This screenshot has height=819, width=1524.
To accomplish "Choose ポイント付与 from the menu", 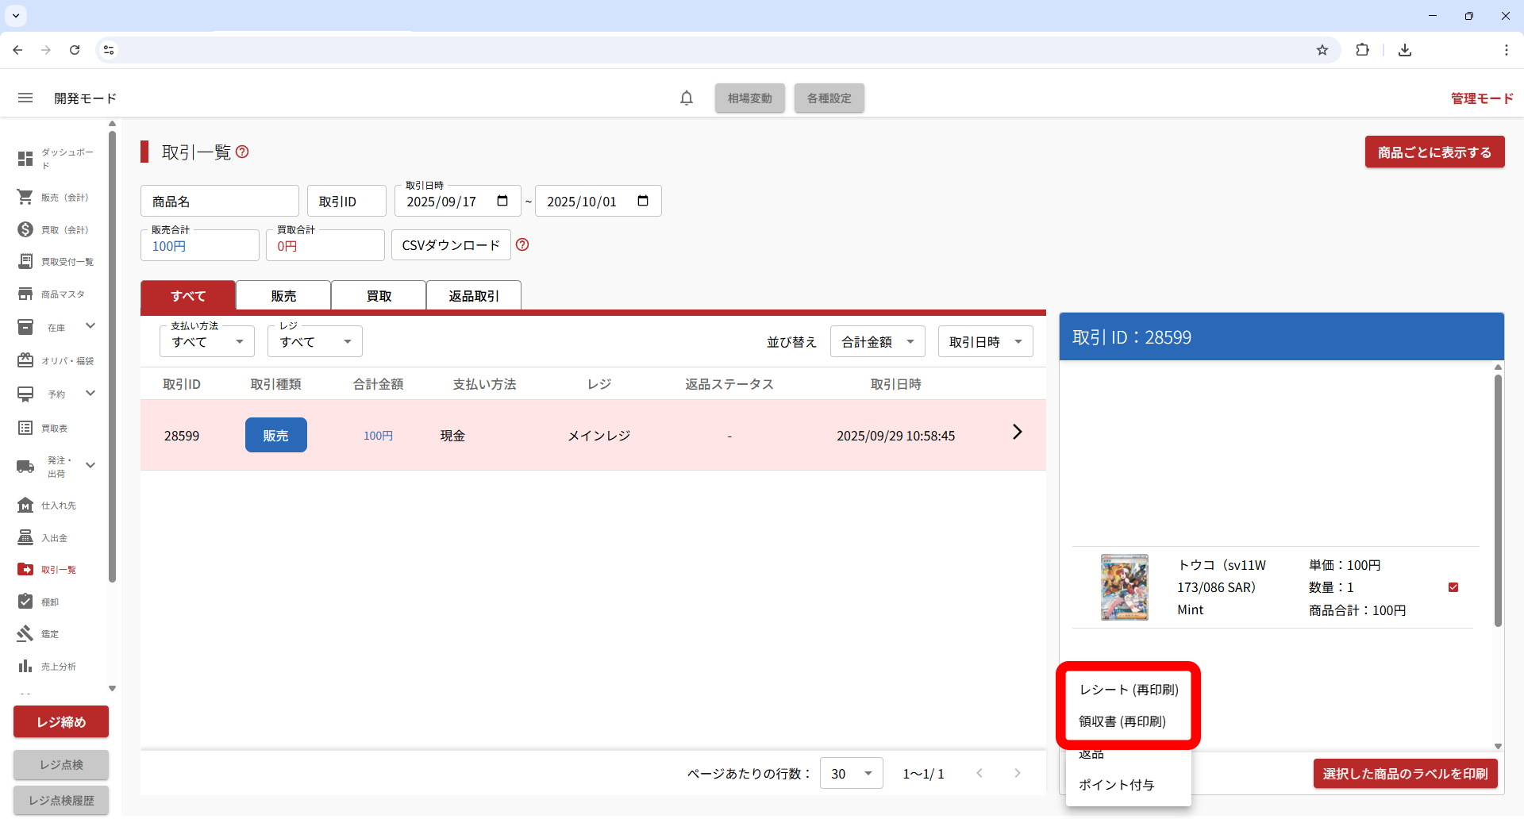I will click(x=1116, y=785).
